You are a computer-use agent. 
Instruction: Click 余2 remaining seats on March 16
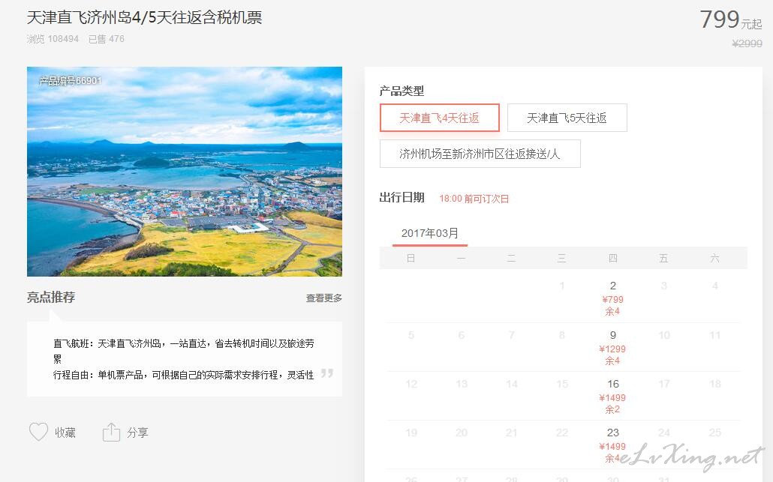pyautogui.click(x=613, y=409)
